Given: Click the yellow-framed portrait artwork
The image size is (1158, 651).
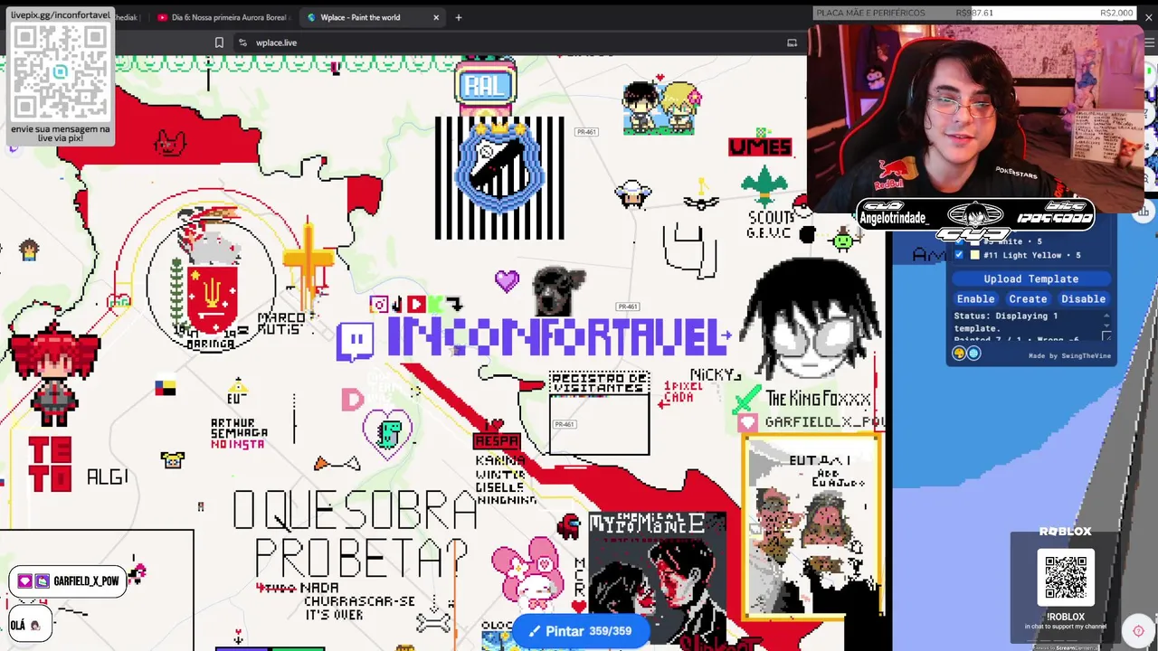Looking at the screenshot, I should pos(812,527).
